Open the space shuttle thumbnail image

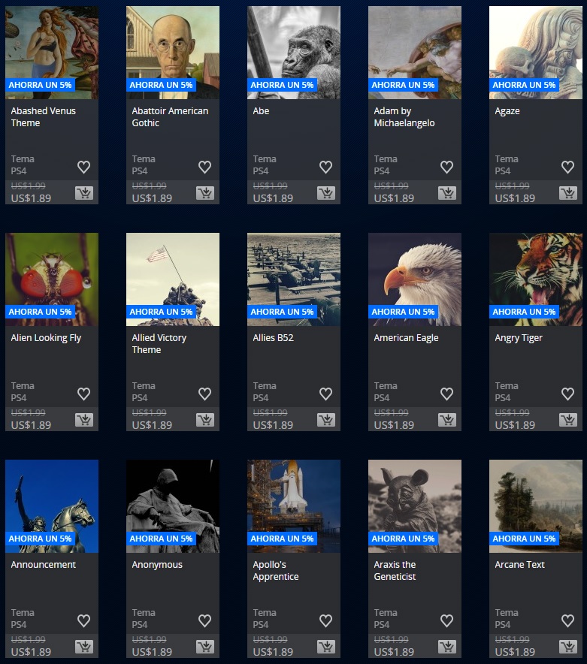[294, 506]
